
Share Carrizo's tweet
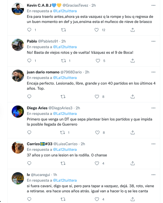[132, 163]
